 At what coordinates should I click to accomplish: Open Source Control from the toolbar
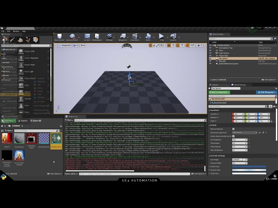pyautogui.click(x=72, y=36)
